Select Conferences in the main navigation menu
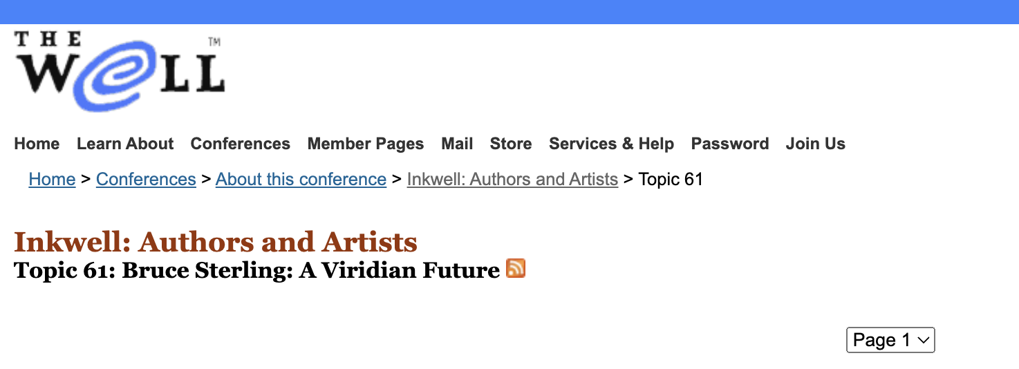Image resolution: width=1019 pixels, height=369 pixels. (241, 144)
